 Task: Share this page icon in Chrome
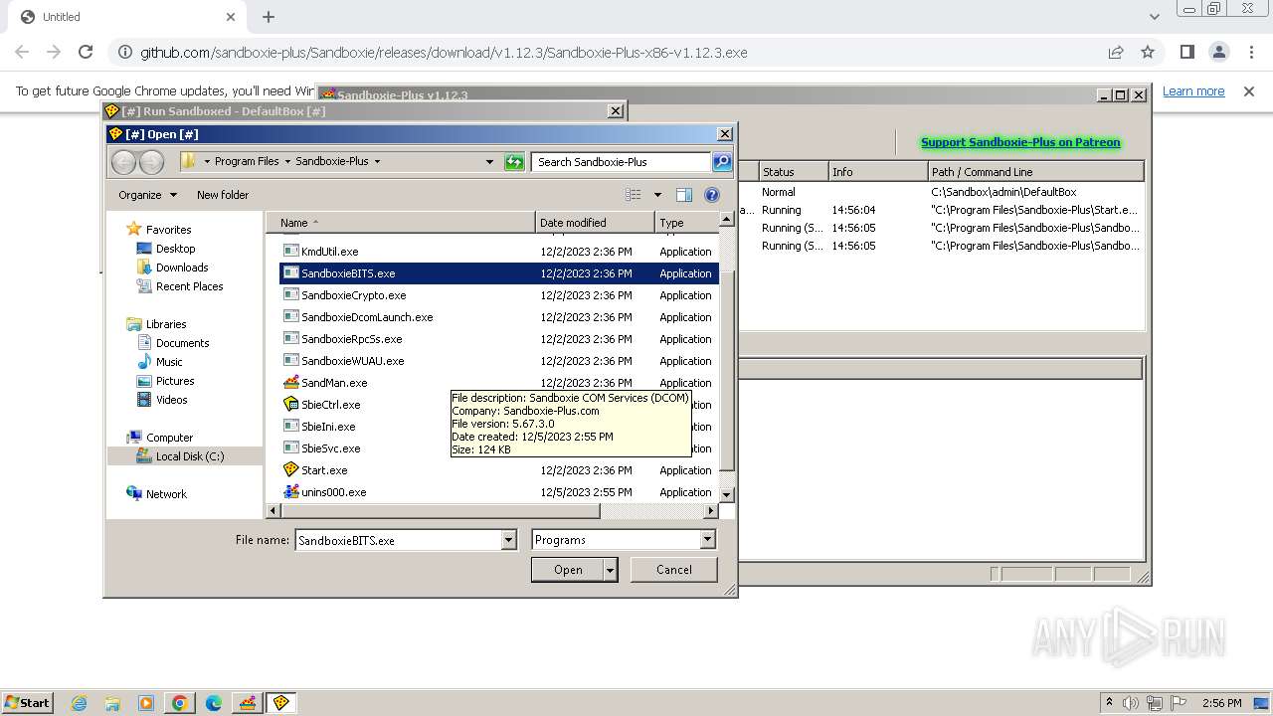coord(1116,52)
